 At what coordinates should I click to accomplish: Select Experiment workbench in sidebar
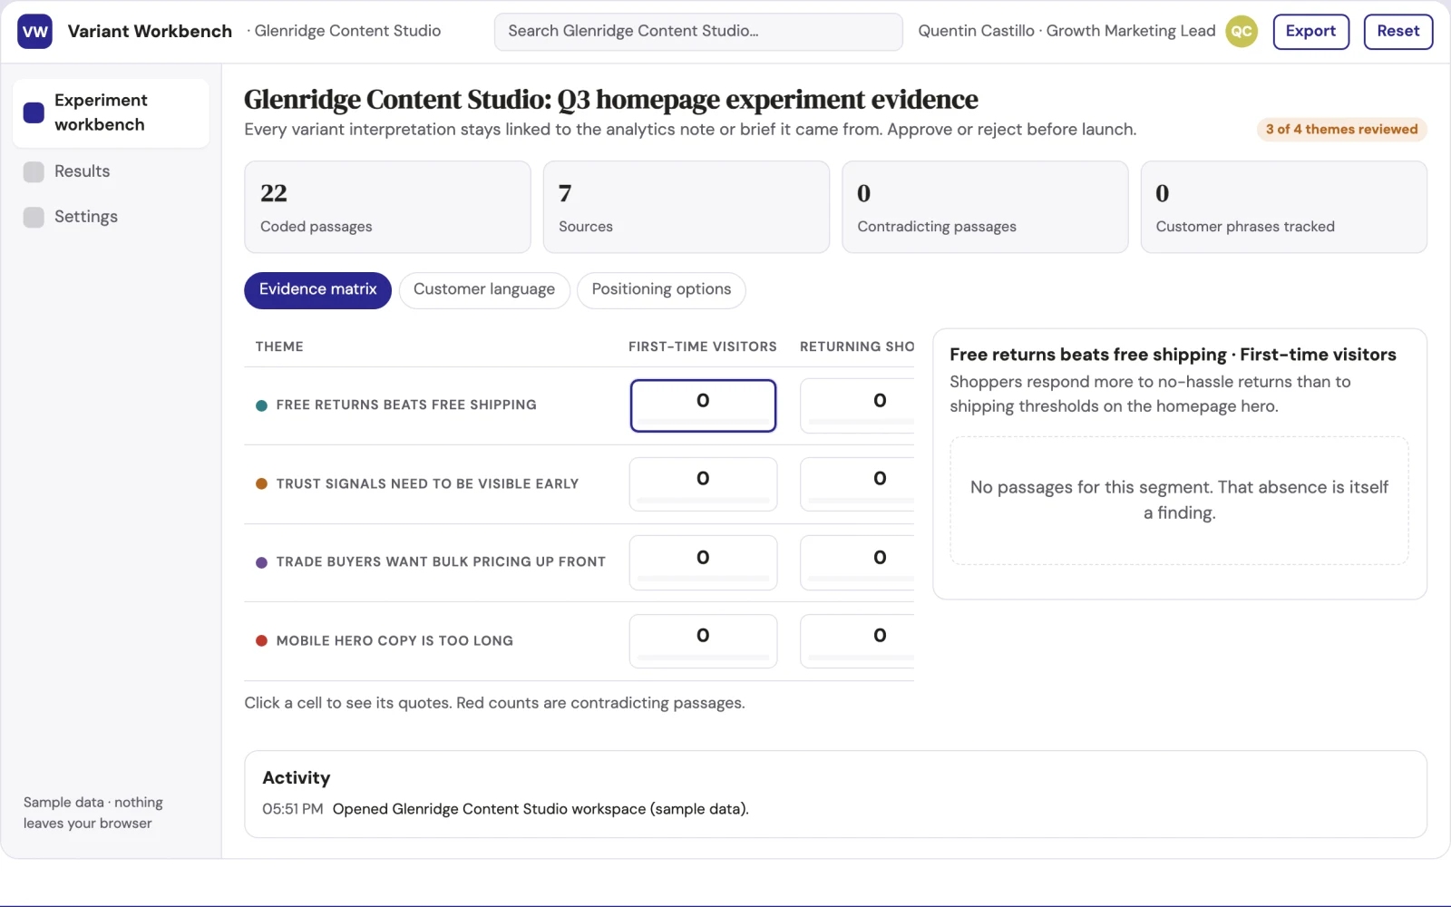pyautogui.click(x=111, y=112)
